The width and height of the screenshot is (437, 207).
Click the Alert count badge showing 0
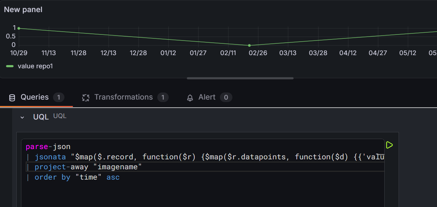click(x=226, y=97)
